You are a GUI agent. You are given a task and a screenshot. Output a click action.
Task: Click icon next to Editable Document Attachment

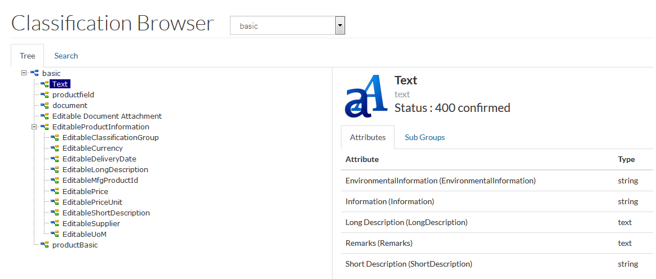point(45,116)
